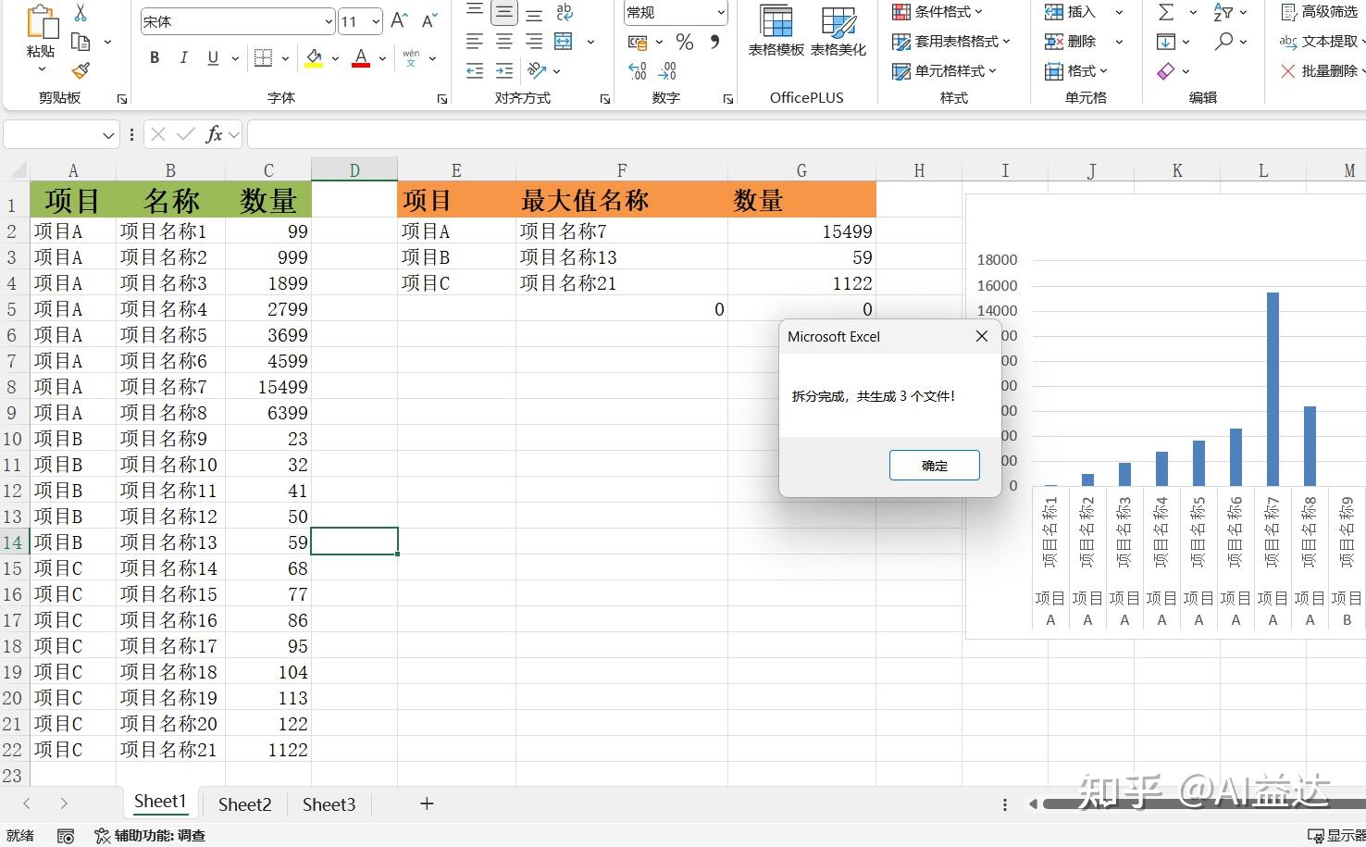The height and width of the screenshot is (847, 1366).
Task: Apply percent style from the 数字 group
Action: tap(684, 41)
